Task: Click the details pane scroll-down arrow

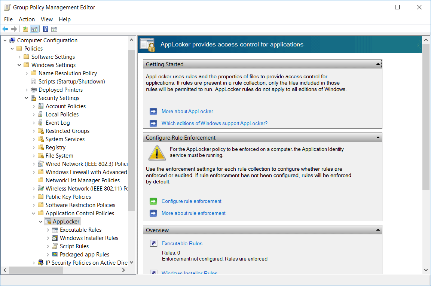Action: [426, 270]
